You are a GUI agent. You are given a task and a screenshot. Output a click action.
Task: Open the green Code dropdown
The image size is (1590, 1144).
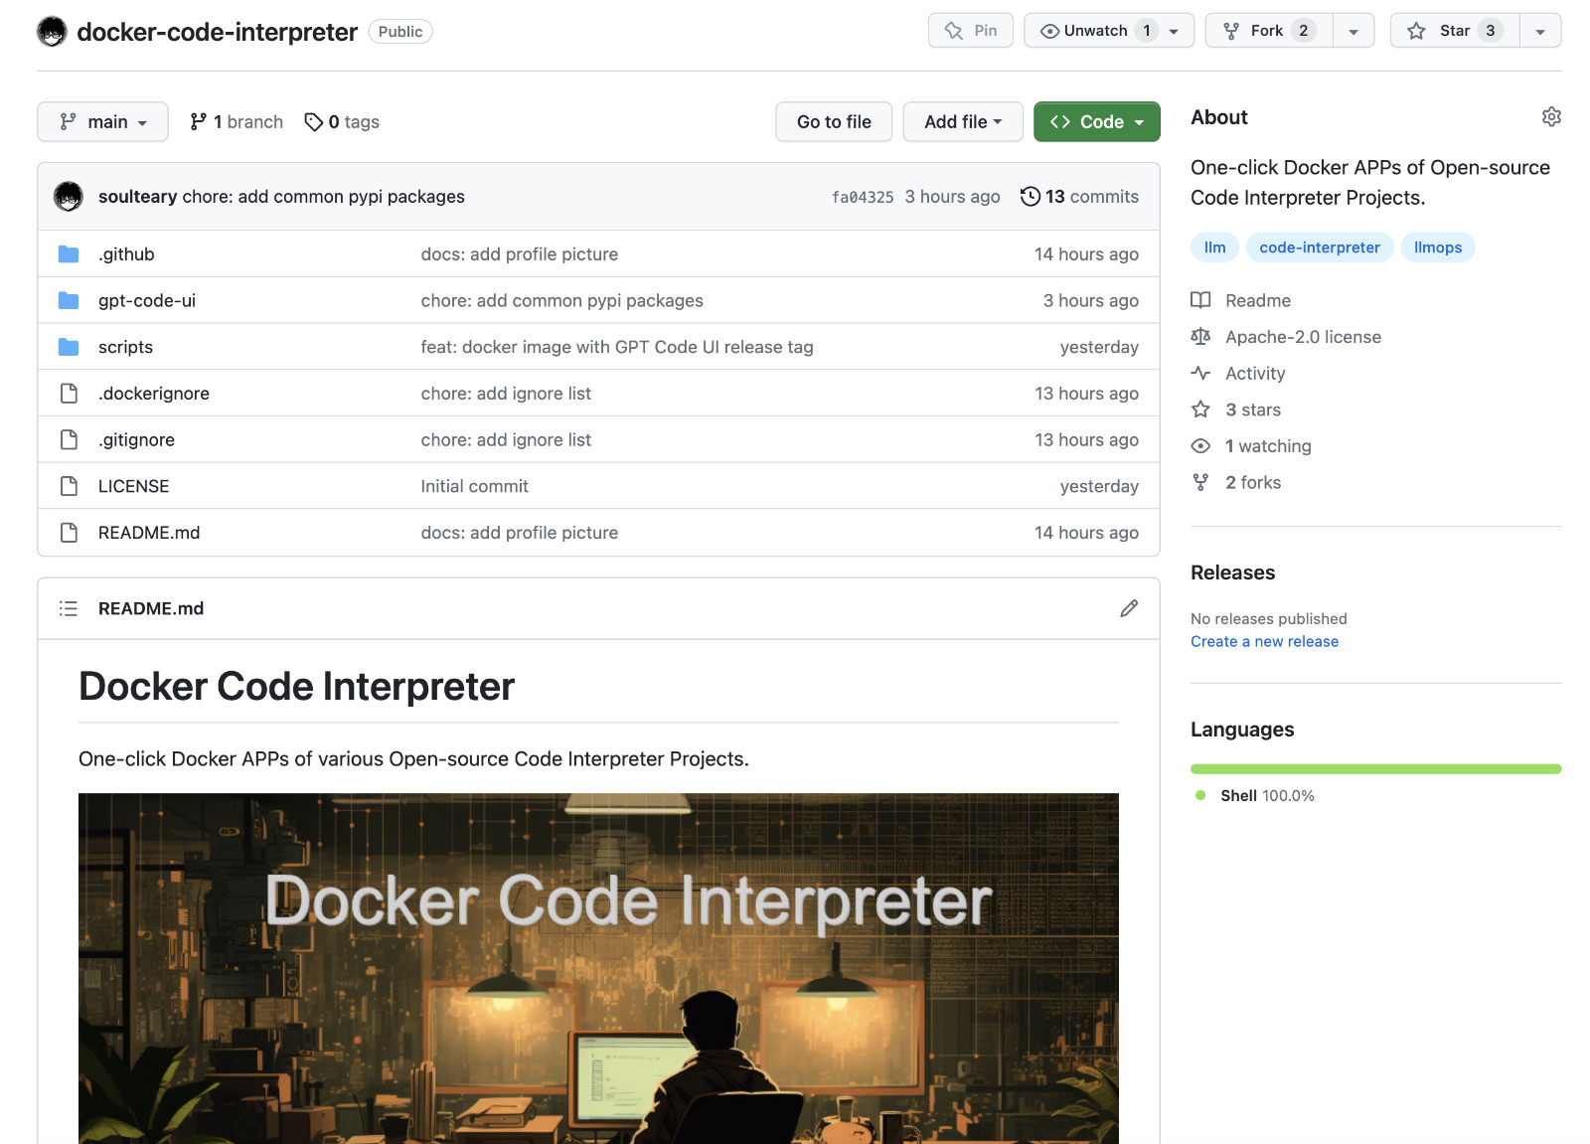1097,122
